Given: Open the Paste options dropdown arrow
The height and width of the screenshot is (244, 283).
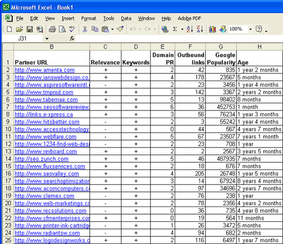Looking at the screenshot, I should click(x=112, y=29).
